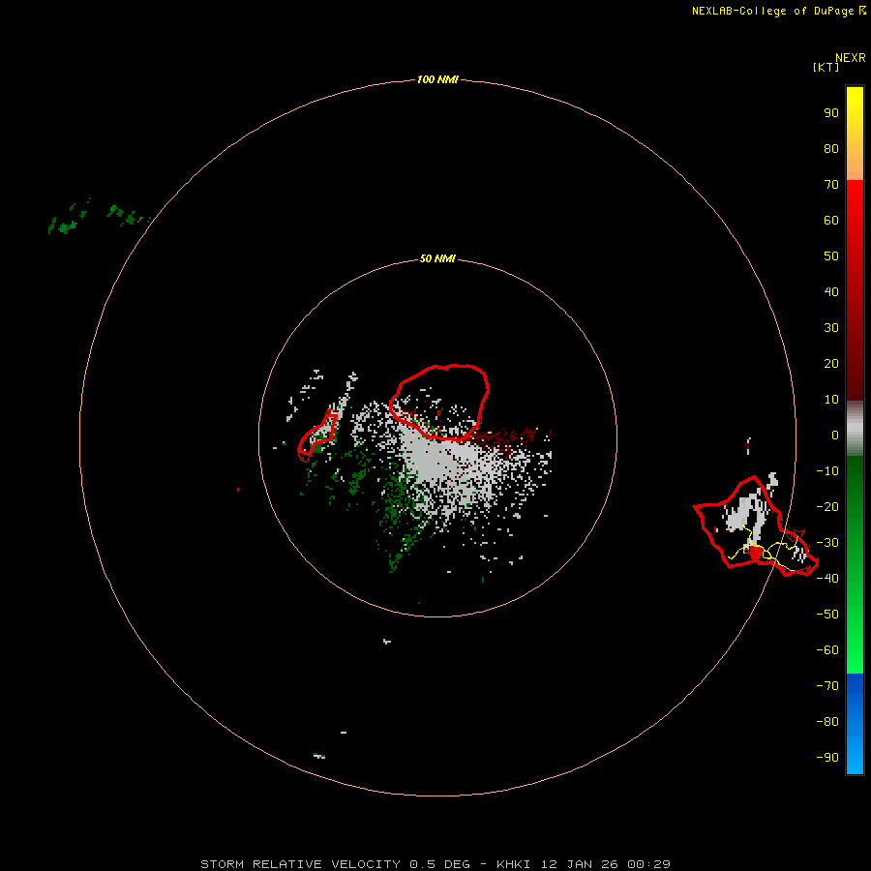Click the 50 value on the velocity scale
871x871 pixels.
[831, 256]
